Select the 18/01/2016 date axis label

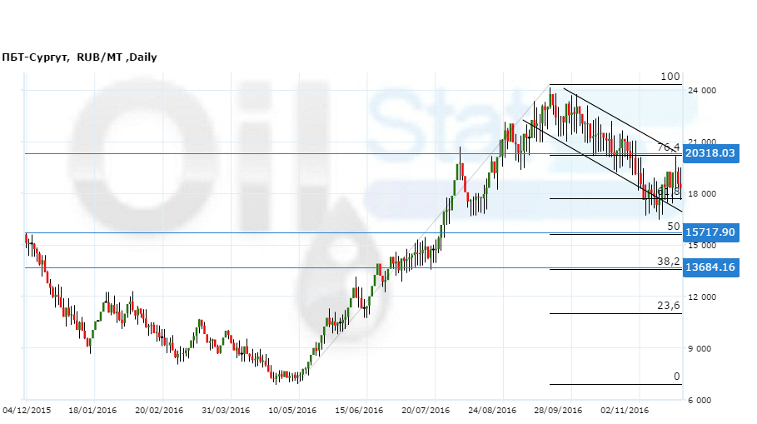92,411
